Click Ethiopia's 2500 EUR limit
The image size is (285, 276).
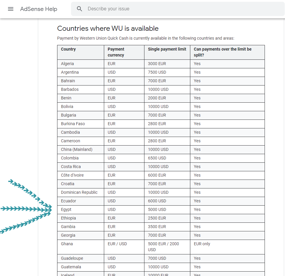[167, 218]
